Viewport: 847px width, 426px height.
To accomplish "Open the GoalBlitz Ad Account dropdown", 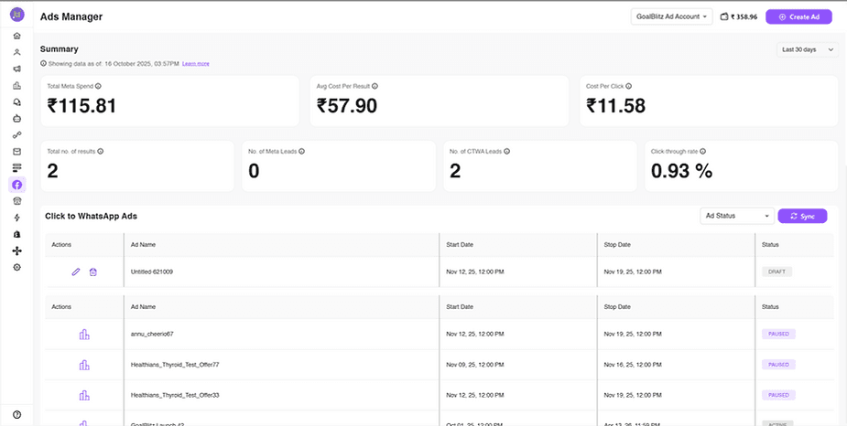I will (x=672, y=16).
